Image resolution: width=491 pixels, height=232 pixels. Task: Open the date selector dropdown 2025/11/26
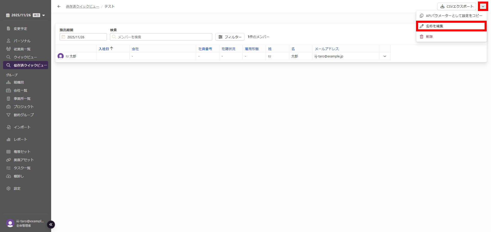25,15
